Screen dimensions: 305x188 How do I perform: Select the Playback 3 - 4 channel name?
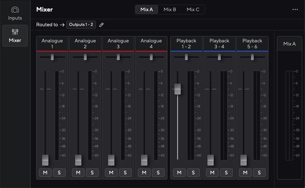pos(219,43)
